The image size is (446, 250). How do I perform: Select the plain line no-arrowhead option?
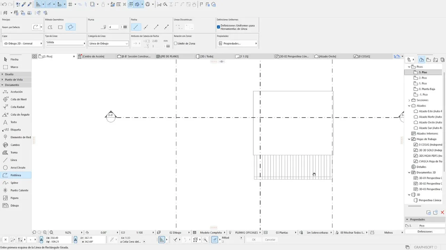pos(136,27)
